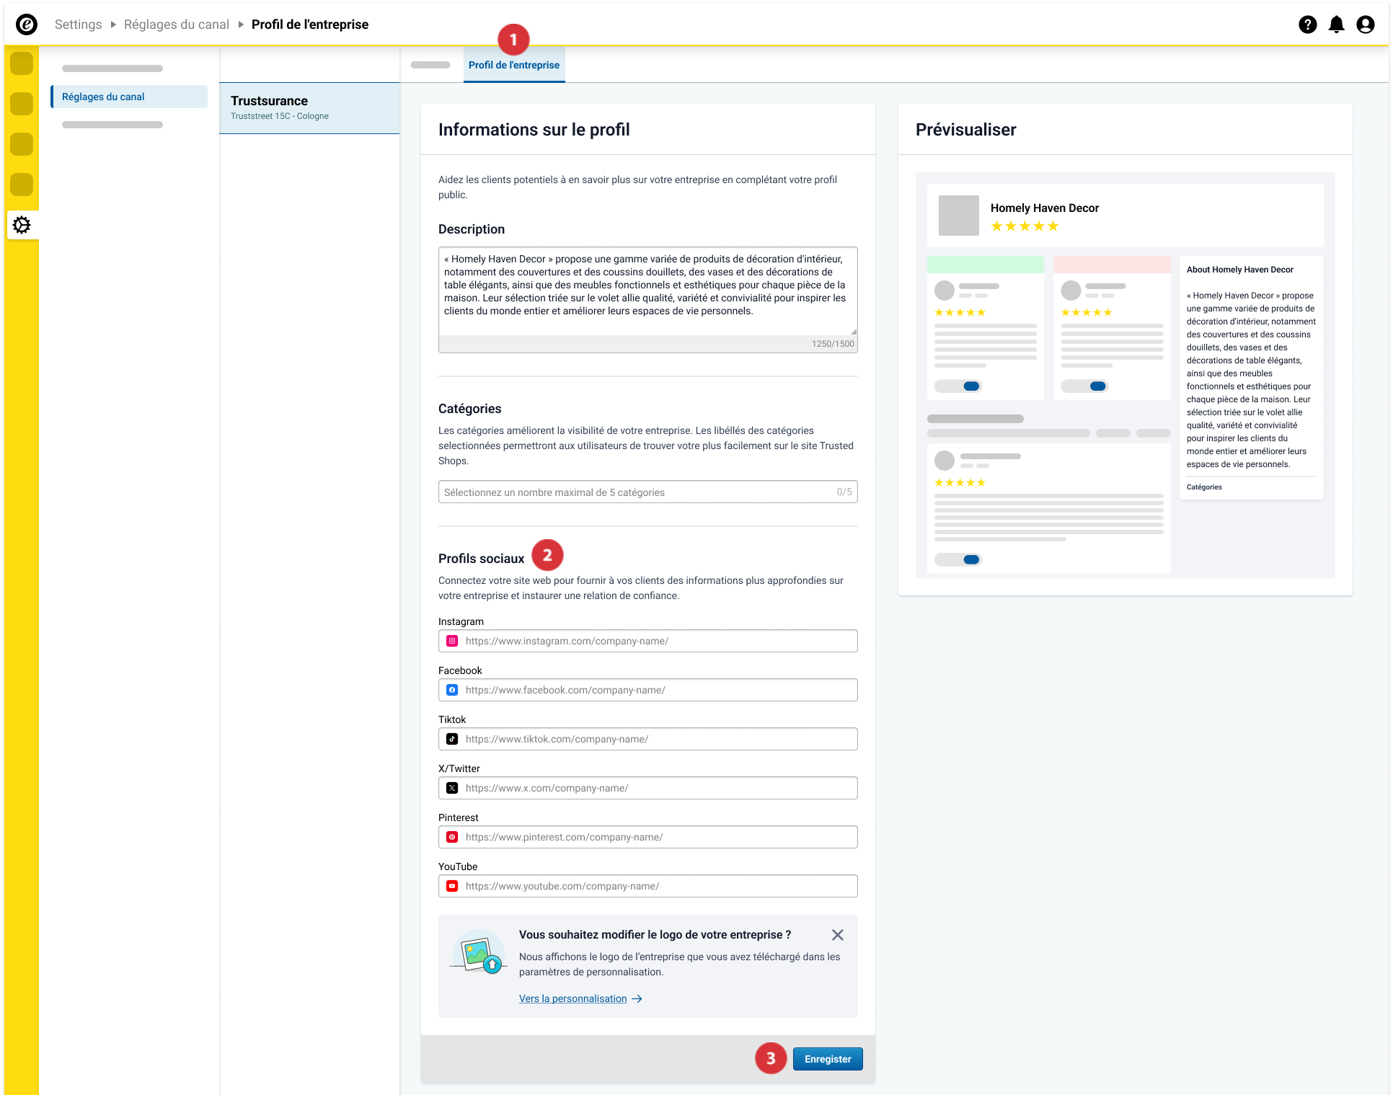Click the Enregister save button
The image size is (1393, 1095).
[828, 1059]
